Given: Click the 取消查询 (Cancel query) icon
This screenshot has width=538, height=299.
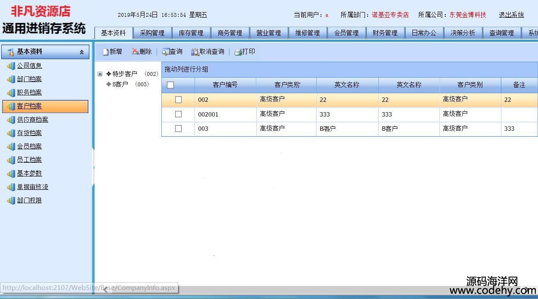Looking at the screenshot, I should 195,52.
